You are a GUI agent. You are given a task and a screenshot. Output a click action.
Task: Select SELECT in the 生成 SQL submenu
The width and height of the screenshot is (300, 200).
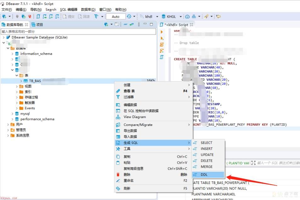tap(208, 143)
